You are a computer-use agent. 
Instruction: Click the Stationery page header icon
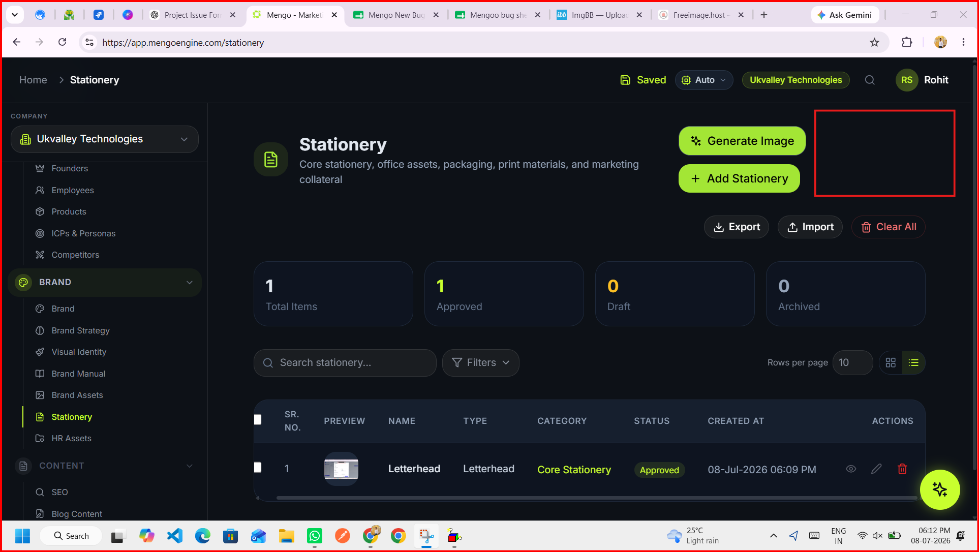pyautogui.click(x=271, y=159)
